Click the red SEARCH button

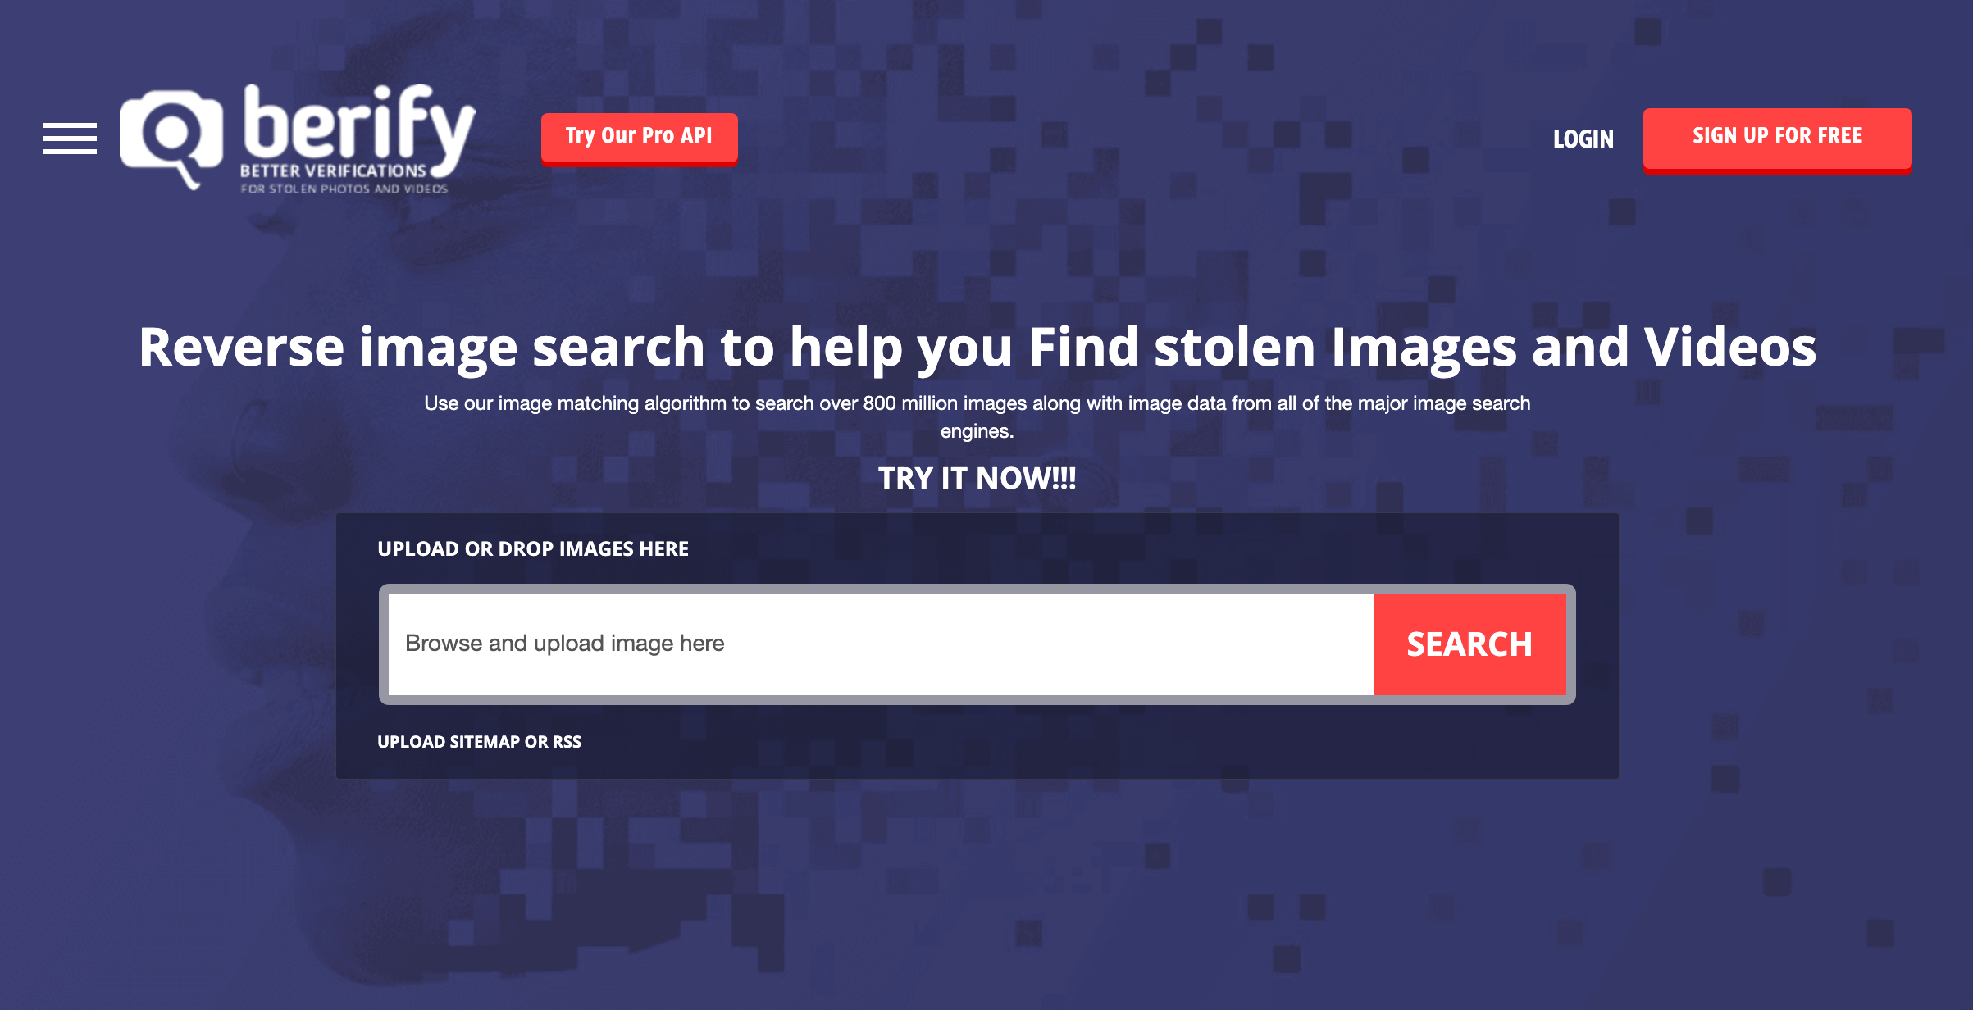pos(1469,644)
